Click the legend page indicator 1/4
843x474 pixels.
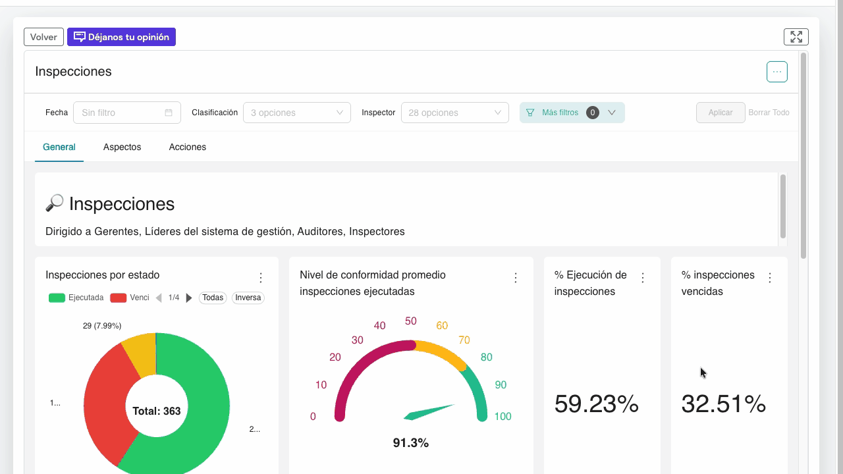tap(174, 298)
